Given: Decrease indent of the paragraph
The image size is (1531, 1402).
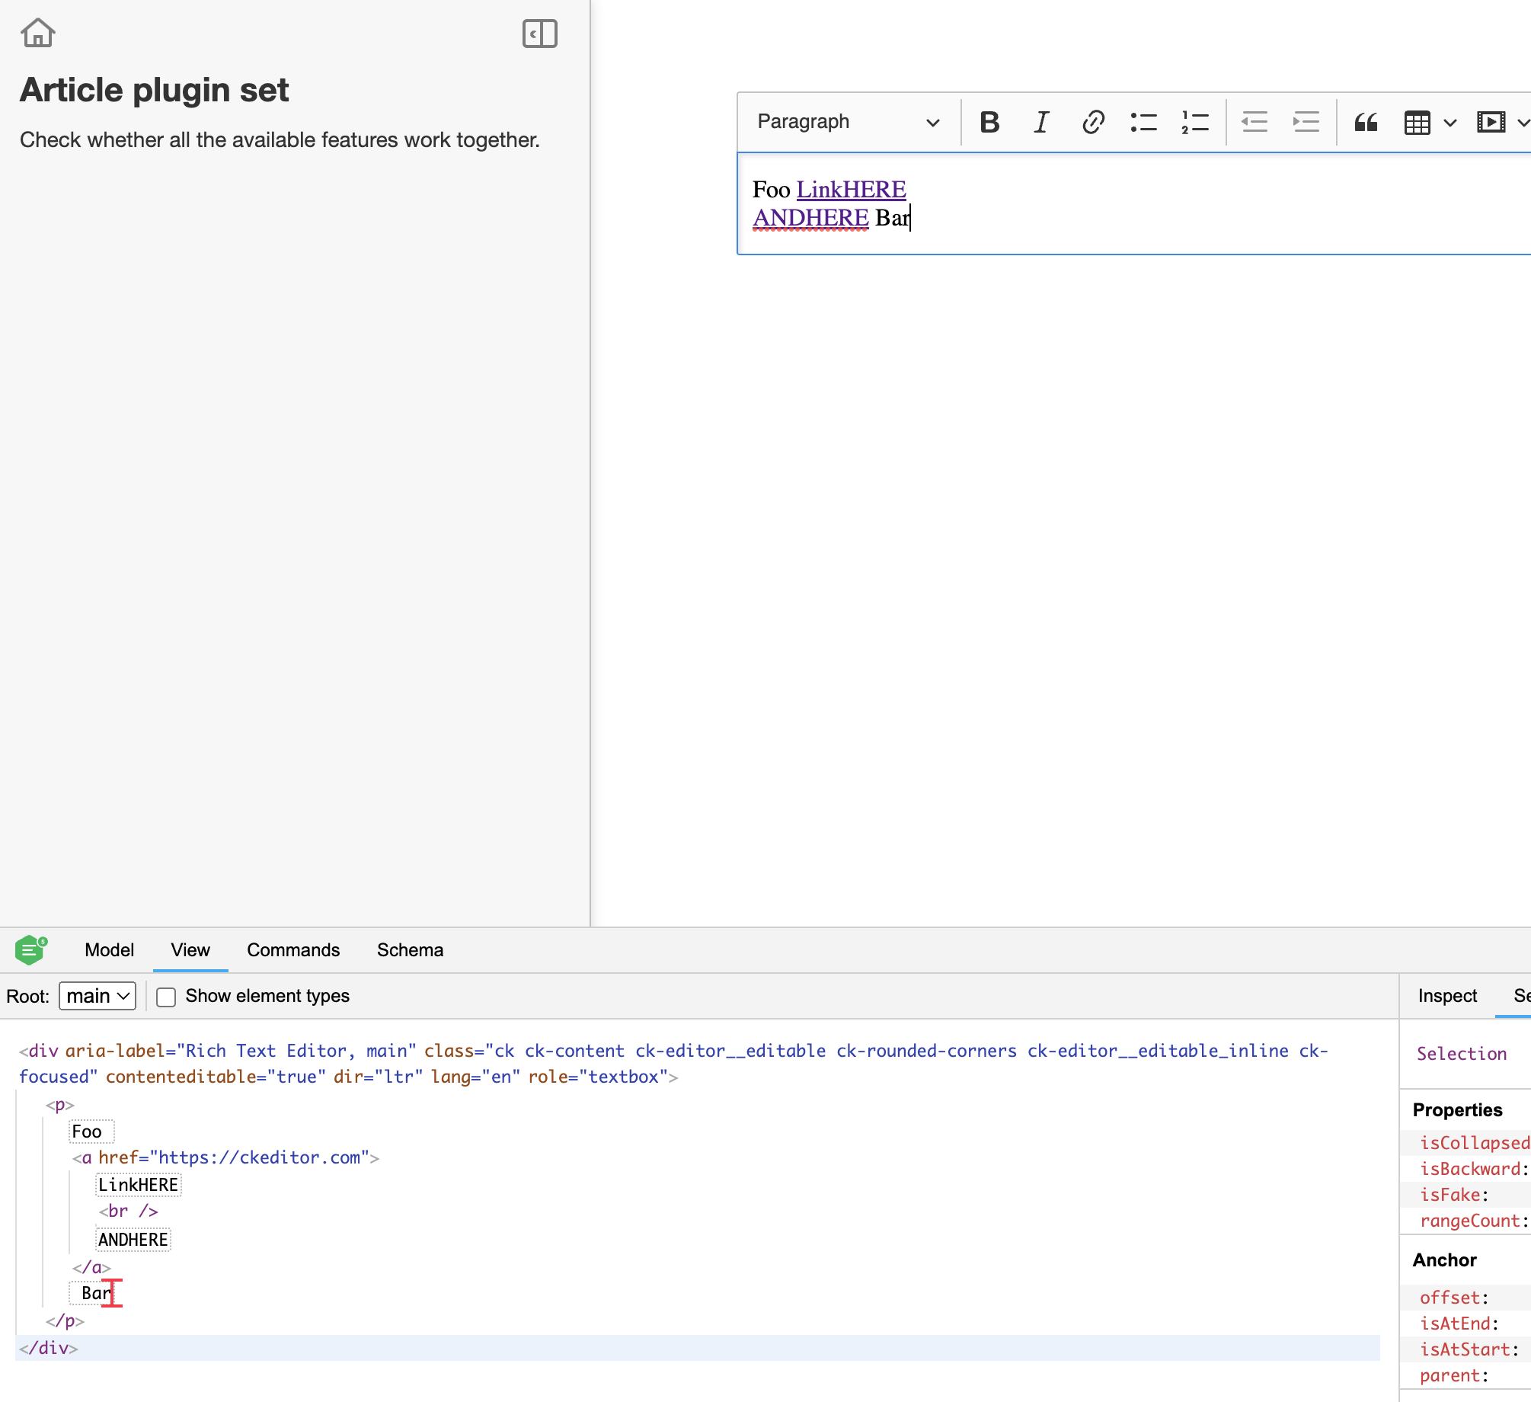Looking at the screenshot, I should (1255, 122).
